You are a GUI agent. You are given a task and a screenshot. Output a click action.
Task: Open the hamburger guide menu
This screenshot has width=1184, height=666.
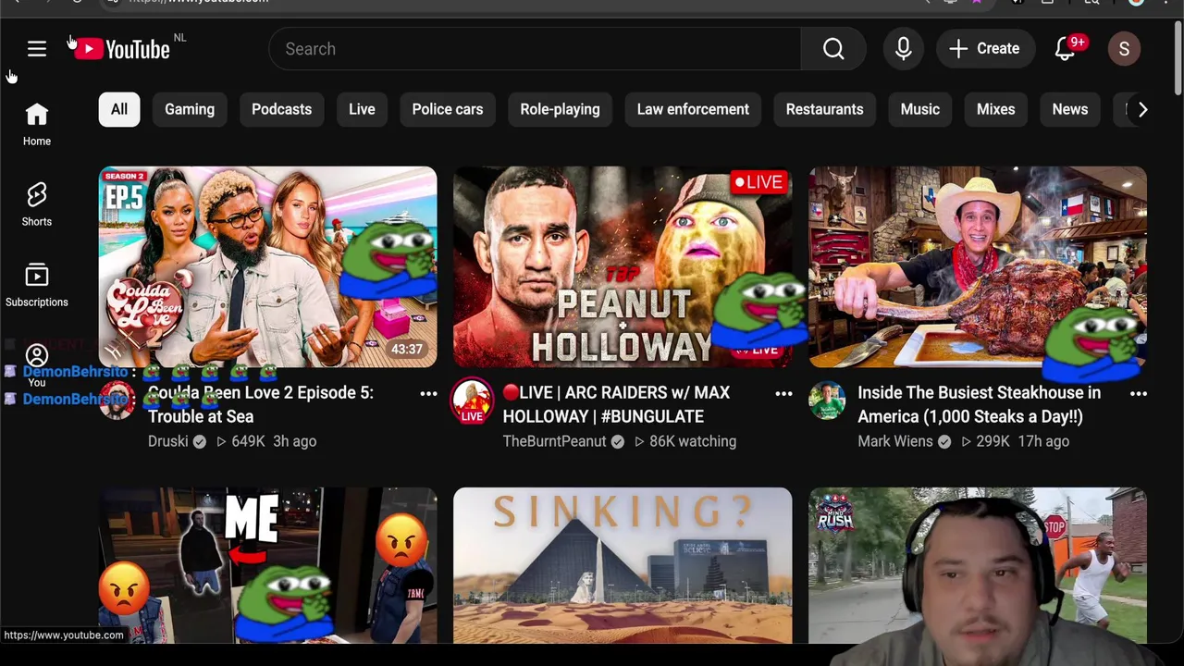click(x=37, y=49)
